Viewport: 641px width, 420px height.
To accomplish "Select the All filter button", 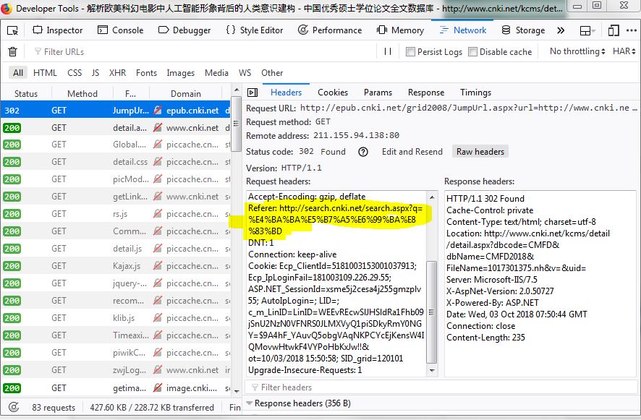I will [18, 73].
